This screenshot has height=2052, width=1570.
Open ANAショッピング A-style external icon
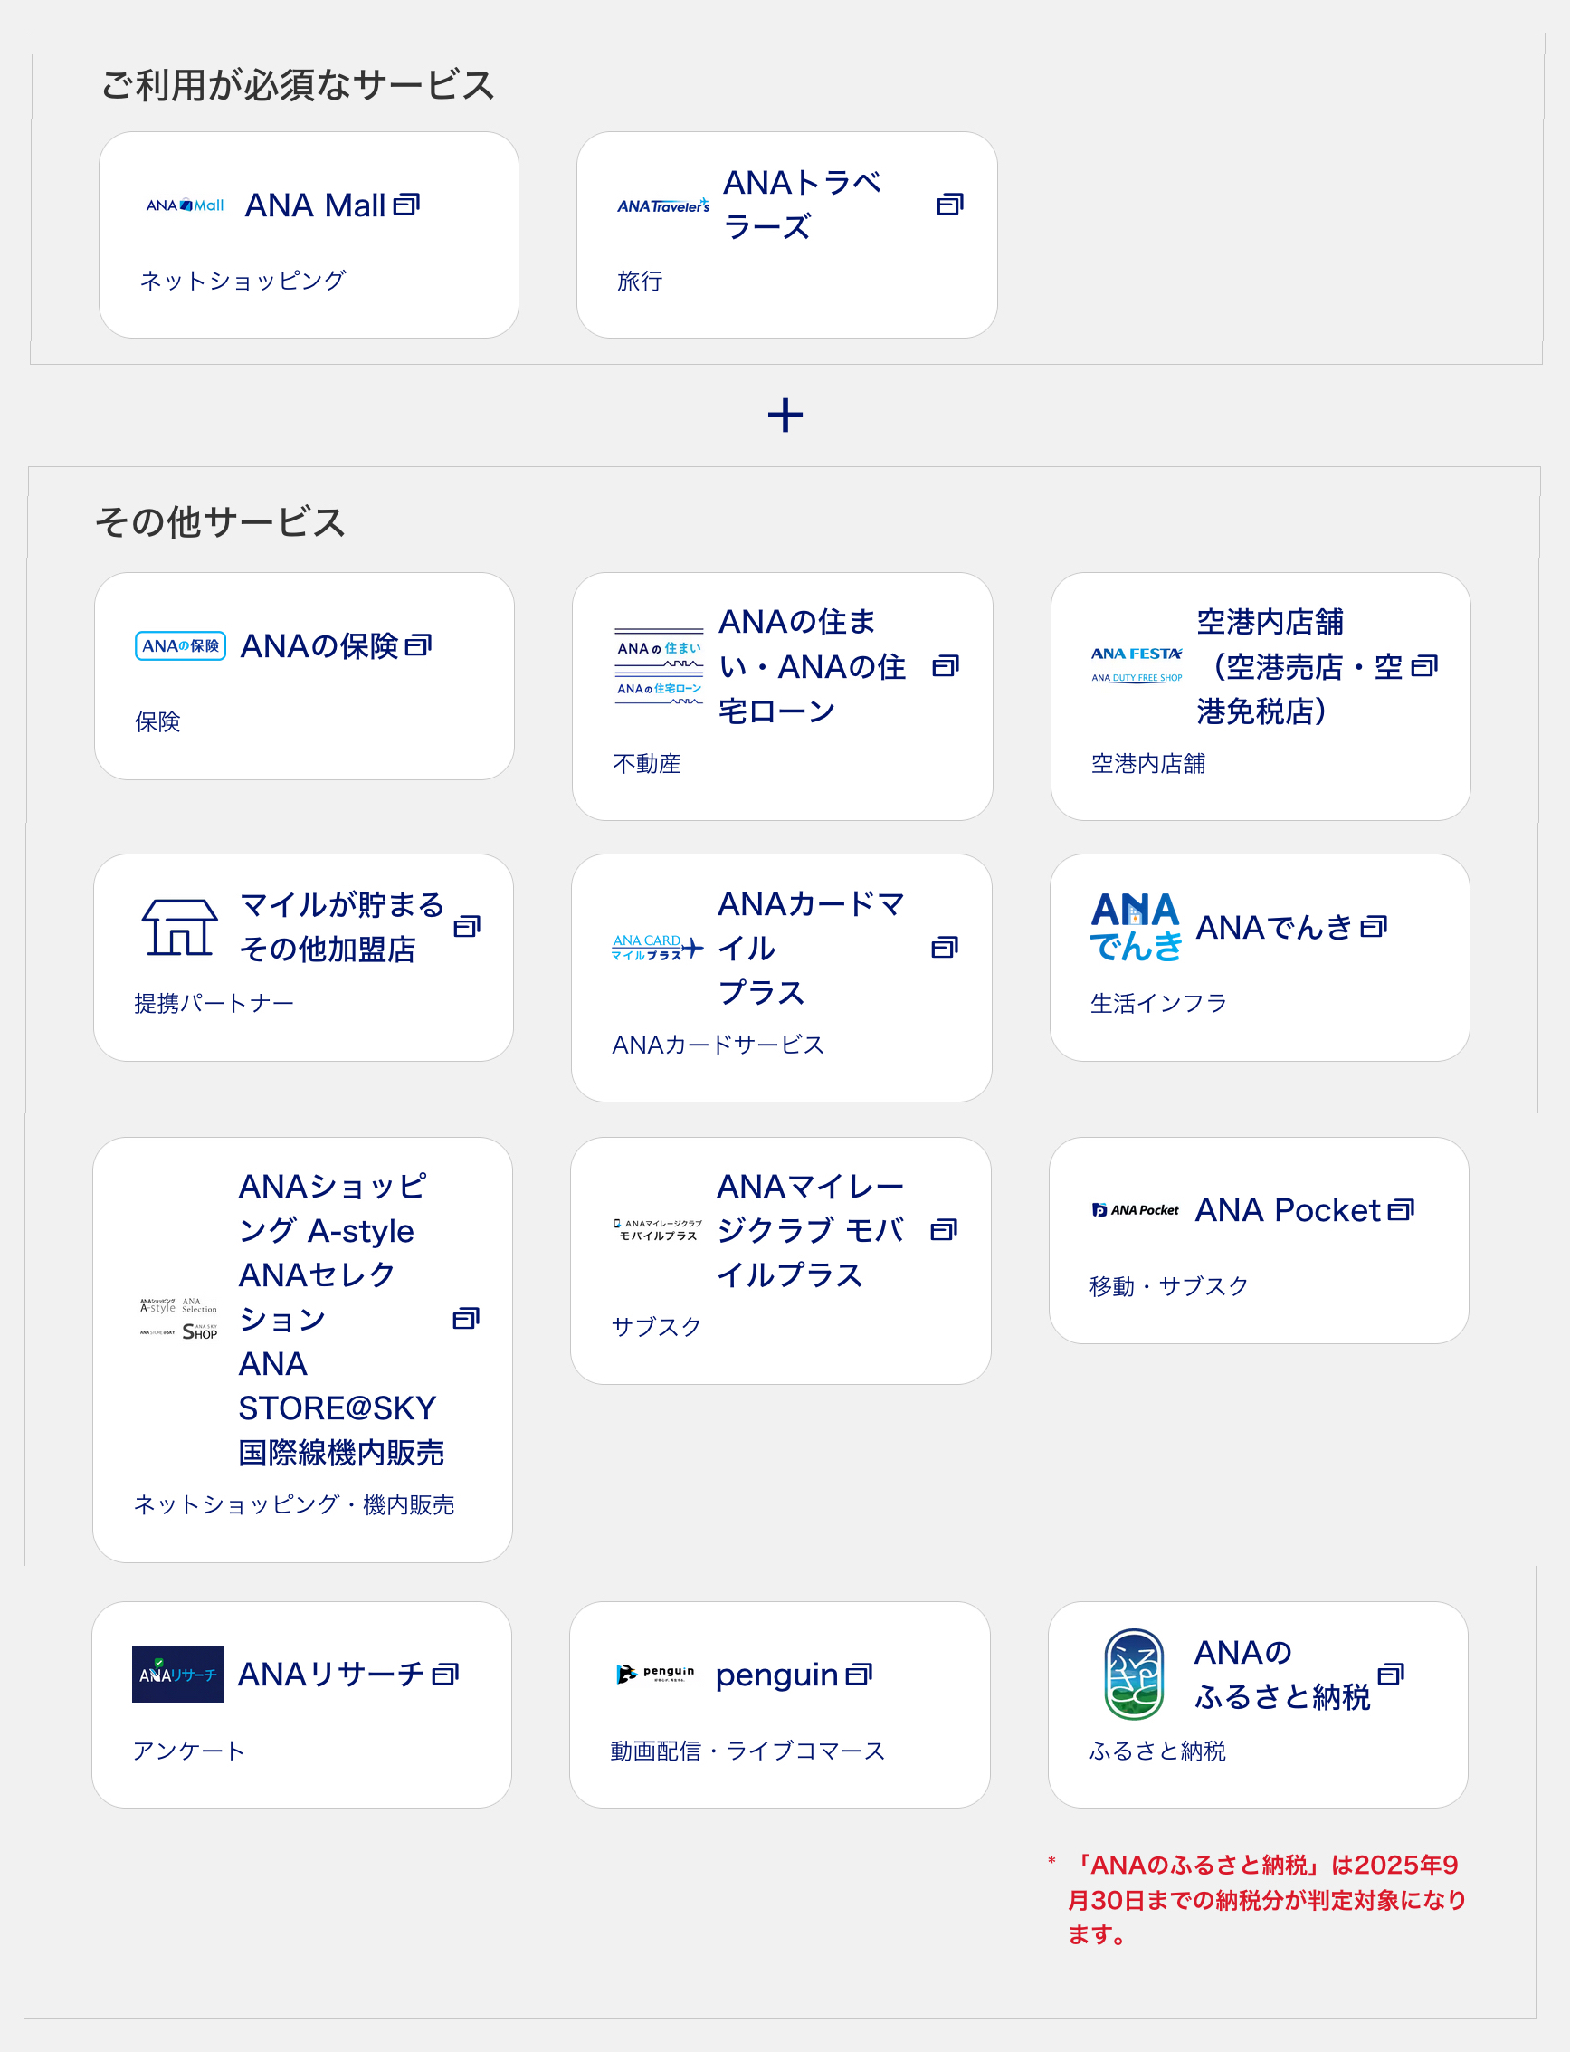[x=466, y=1319]
